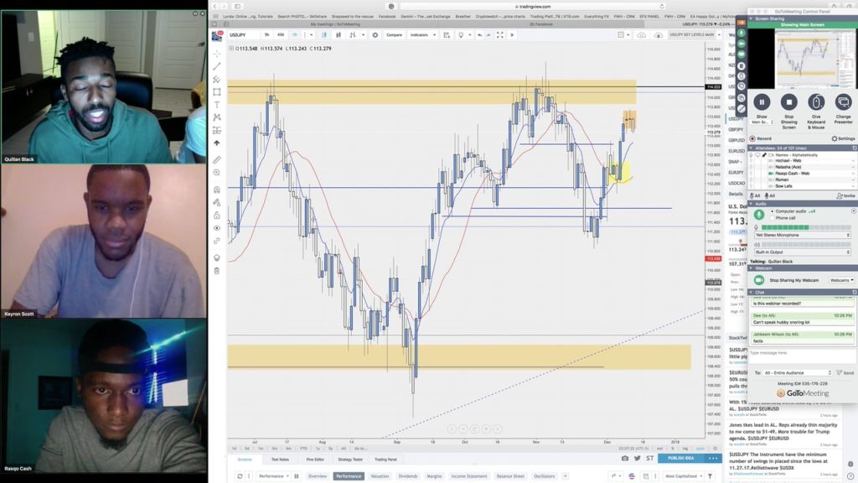Toggle microphone mute in Audio section

click(759, 215)
